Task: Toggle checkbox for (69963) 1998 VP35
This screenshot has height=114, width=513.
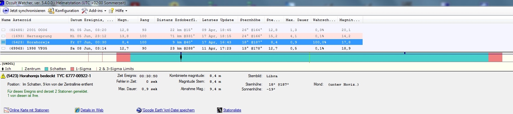Action: pyautogui.click(x=3, y=48)
